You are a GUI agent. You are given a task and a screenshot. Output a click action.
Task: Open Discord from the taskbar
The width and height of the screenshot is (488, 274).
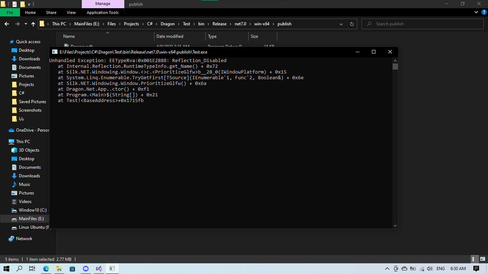(x=86, y=269)
